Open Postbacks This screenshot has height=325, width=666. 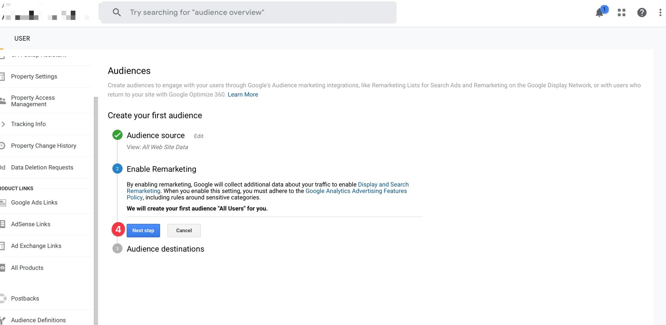tap(25, 298)
